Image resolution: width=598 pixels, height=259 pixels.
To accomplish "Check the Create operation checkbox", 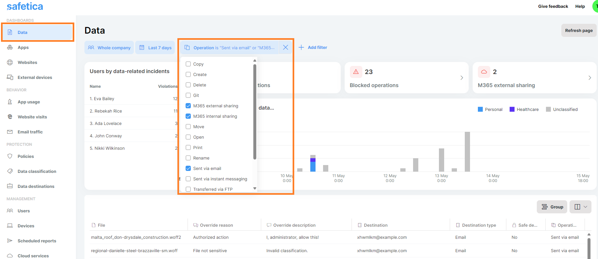I will 188,74.
